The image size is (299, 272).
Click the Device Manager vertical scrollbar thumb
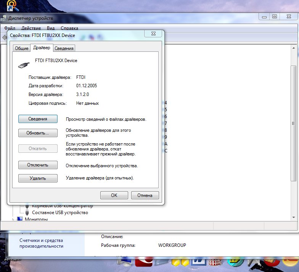click(x=294, y=123)
